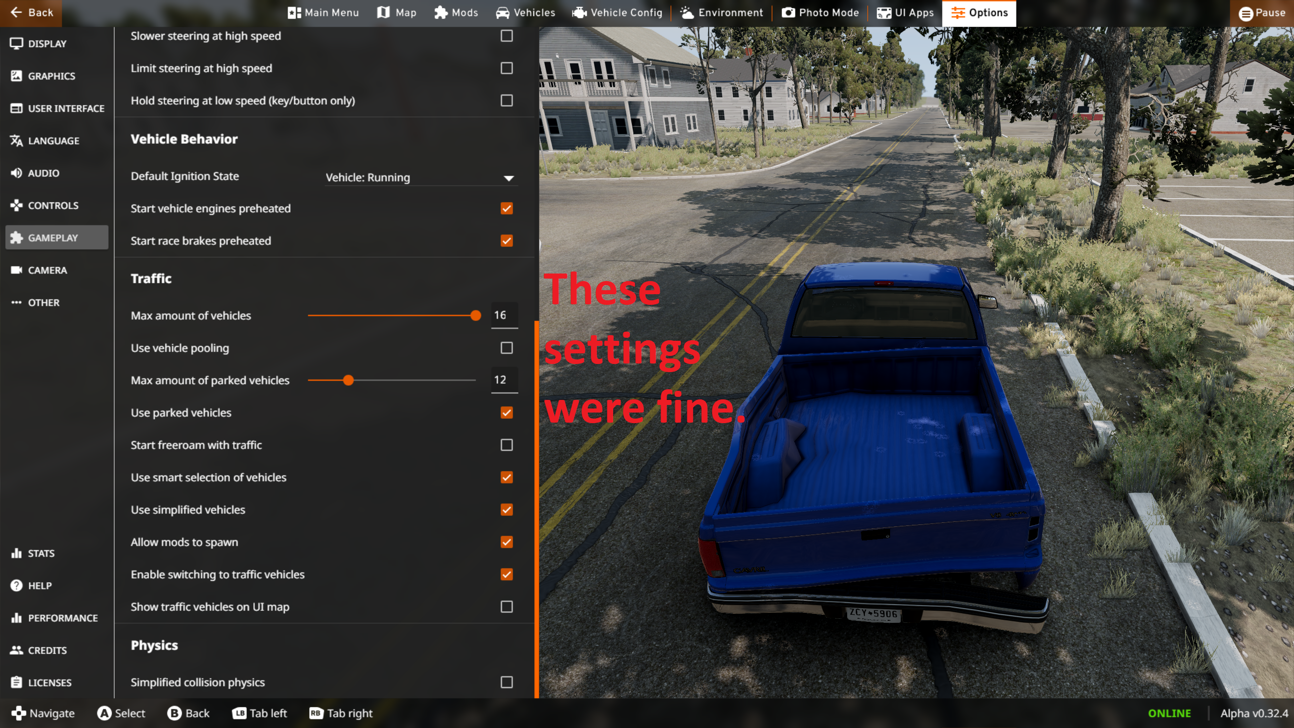The image size is (1294, 728).
Task: Open Language translate icon
Action: pyautogui.click(x=16, y=141)
